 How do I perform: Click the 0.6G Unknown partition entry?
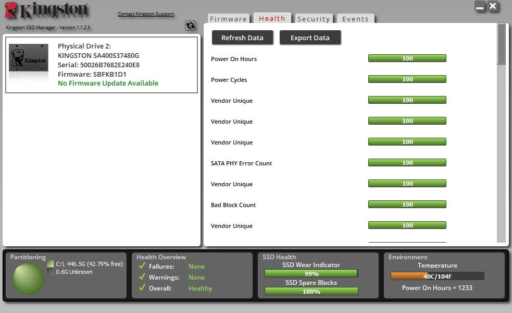coord(74,272)
